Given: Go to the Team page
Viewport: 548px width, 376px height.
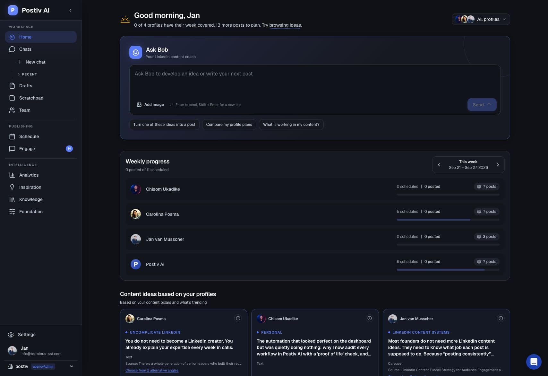Looking at the screenshot, I should click(x=41, y=110).
